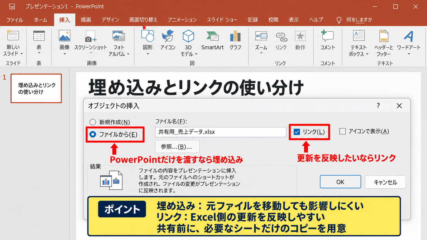Click the 参照...(B)... browse button
Screen dimensions: 427x240
[177, 147]
